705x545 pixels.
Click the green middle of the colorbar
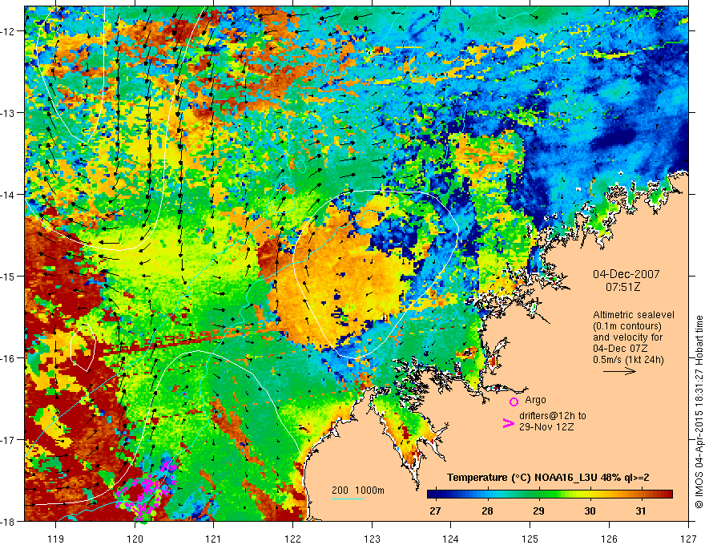(x=550, y=495)
